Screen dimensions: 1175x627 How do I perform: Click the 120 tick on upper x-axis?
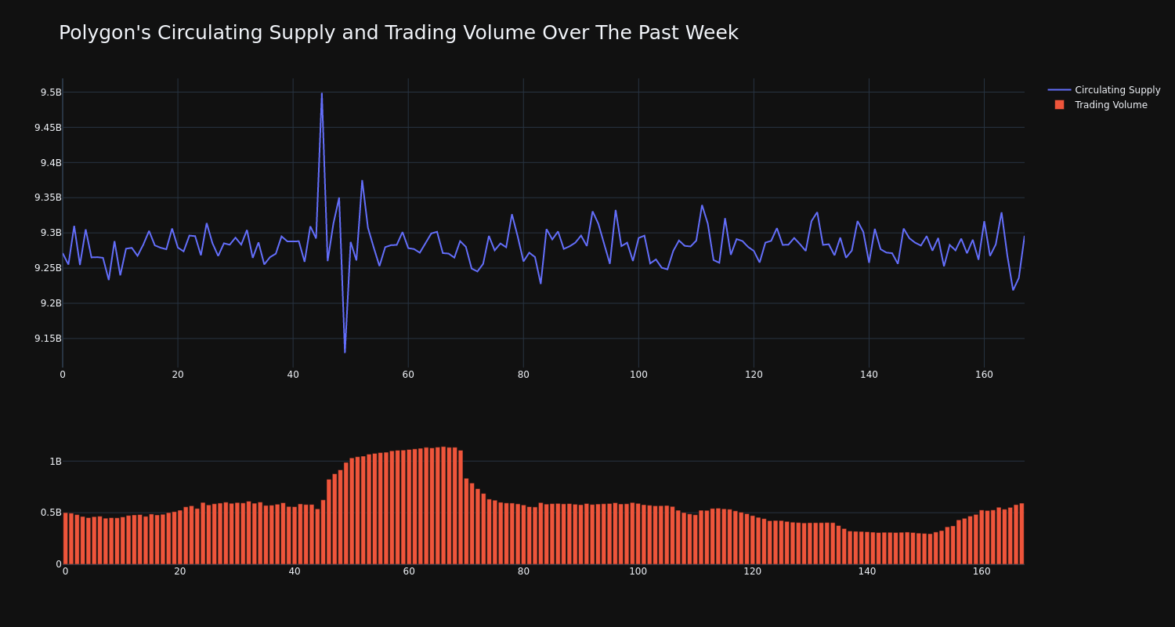[x=754, y=375]
